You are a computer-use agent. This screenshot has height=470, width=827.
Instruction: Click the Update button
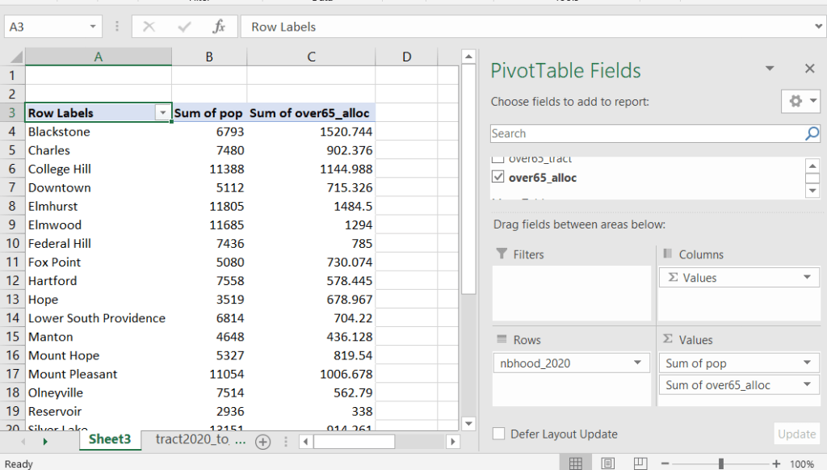(x=796, y=434)
